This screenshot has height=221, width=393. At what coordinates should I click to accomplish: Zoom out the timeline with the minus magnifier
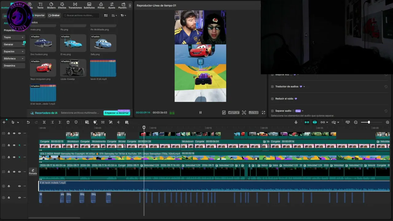pyautogui.click(x=356, y=122)
